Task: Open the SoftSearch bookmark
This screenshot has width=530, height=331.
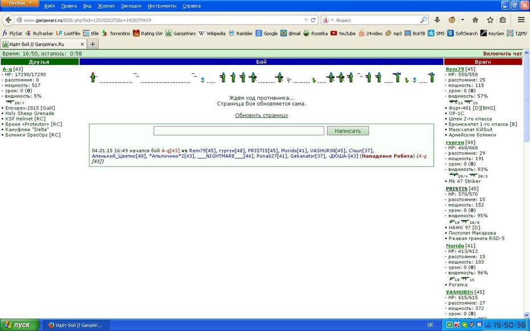Action: (462, 34)
